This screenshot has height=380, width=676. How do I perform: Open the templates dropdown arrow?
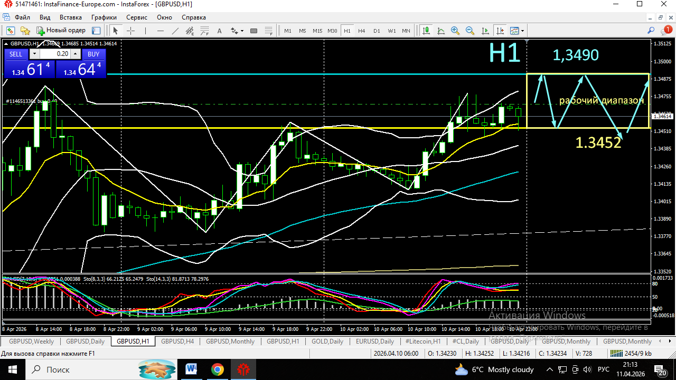coord(523,31)
